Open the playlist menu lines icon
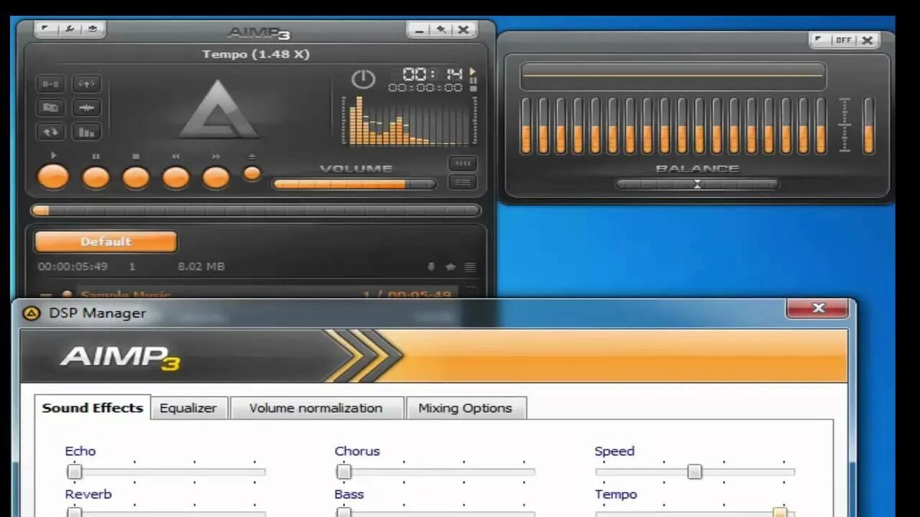The height and width of the screenshot is (517, 920). coord(470,266)
